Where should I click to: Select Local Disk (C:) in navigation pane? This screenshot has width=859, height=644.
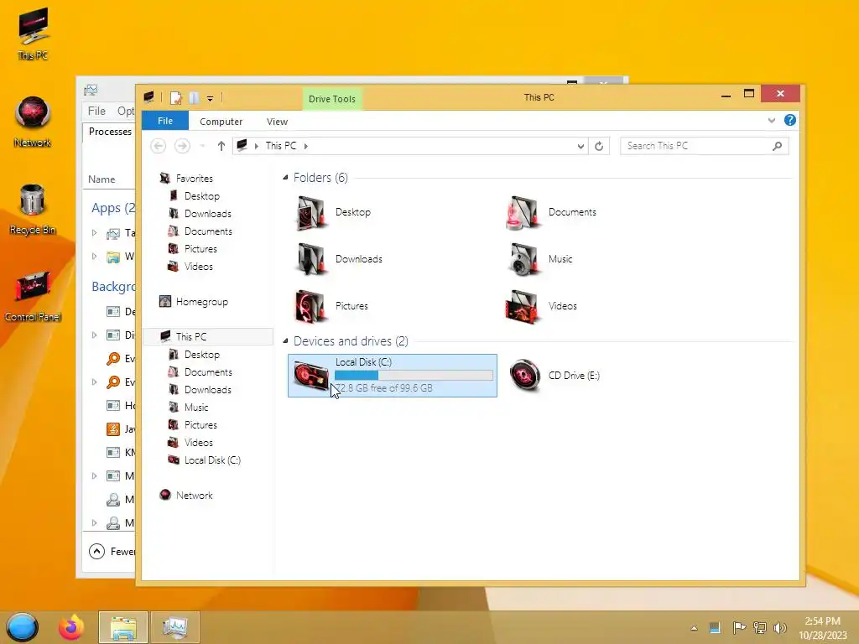pyautogui.click(x=205, y=460)
